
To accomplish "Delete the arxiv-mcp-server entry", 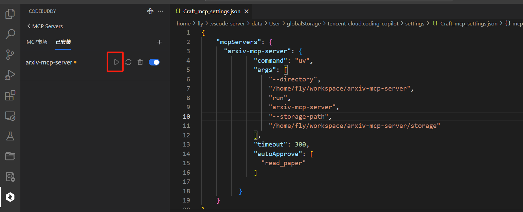I will pyautogui.click(x=140, y=62).
